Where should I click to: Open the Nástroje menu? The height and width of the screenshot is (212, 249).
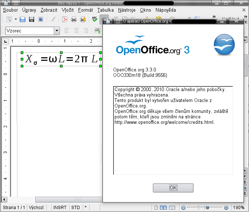pyautogui.click(x=127, y=10)
